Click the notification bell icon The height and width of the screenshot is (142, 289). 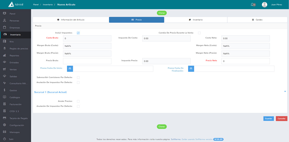pyautogui.click(x=252, y=5)
